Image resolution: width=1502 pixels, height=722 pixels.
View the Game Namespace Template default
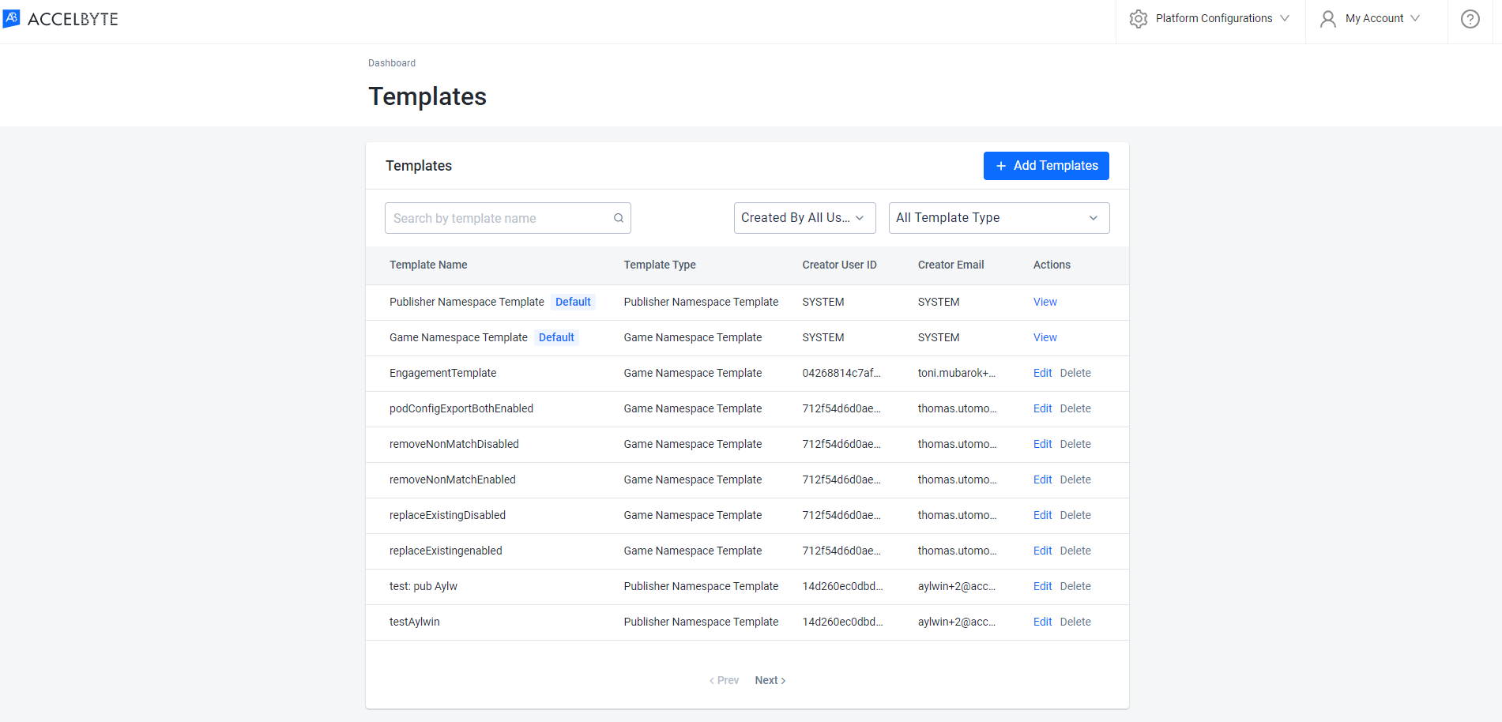point(1045,337)
